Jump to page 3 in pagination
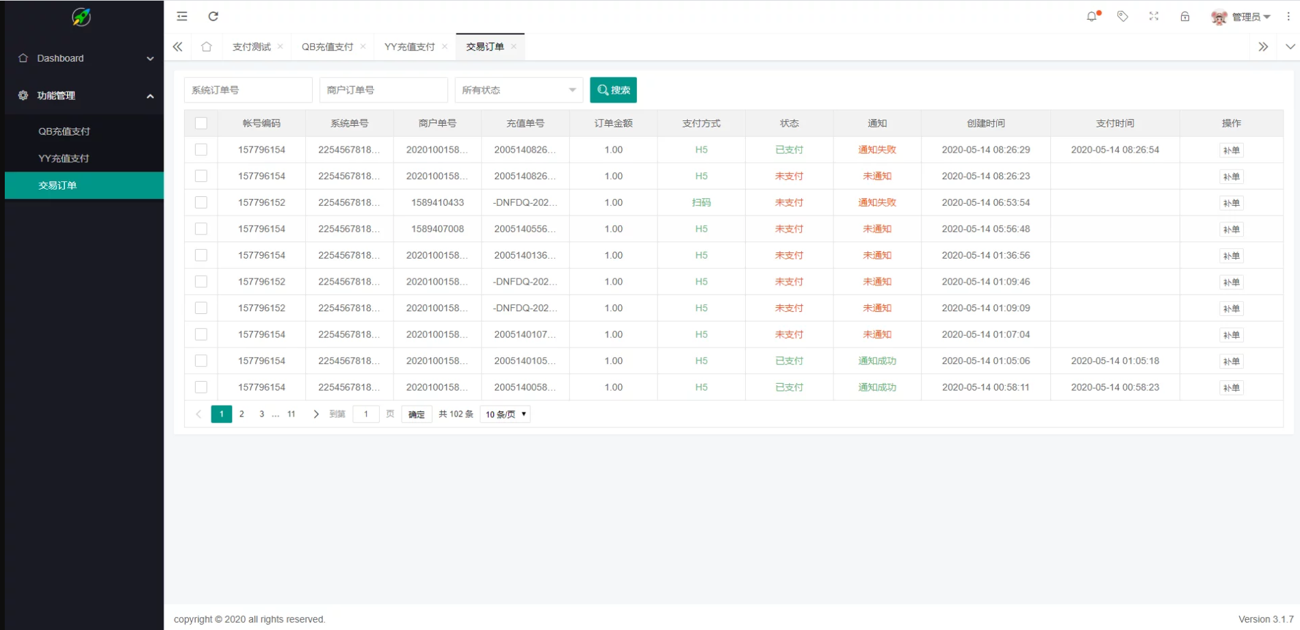This screenshot has height=630, width=1300. pos(261,414)
